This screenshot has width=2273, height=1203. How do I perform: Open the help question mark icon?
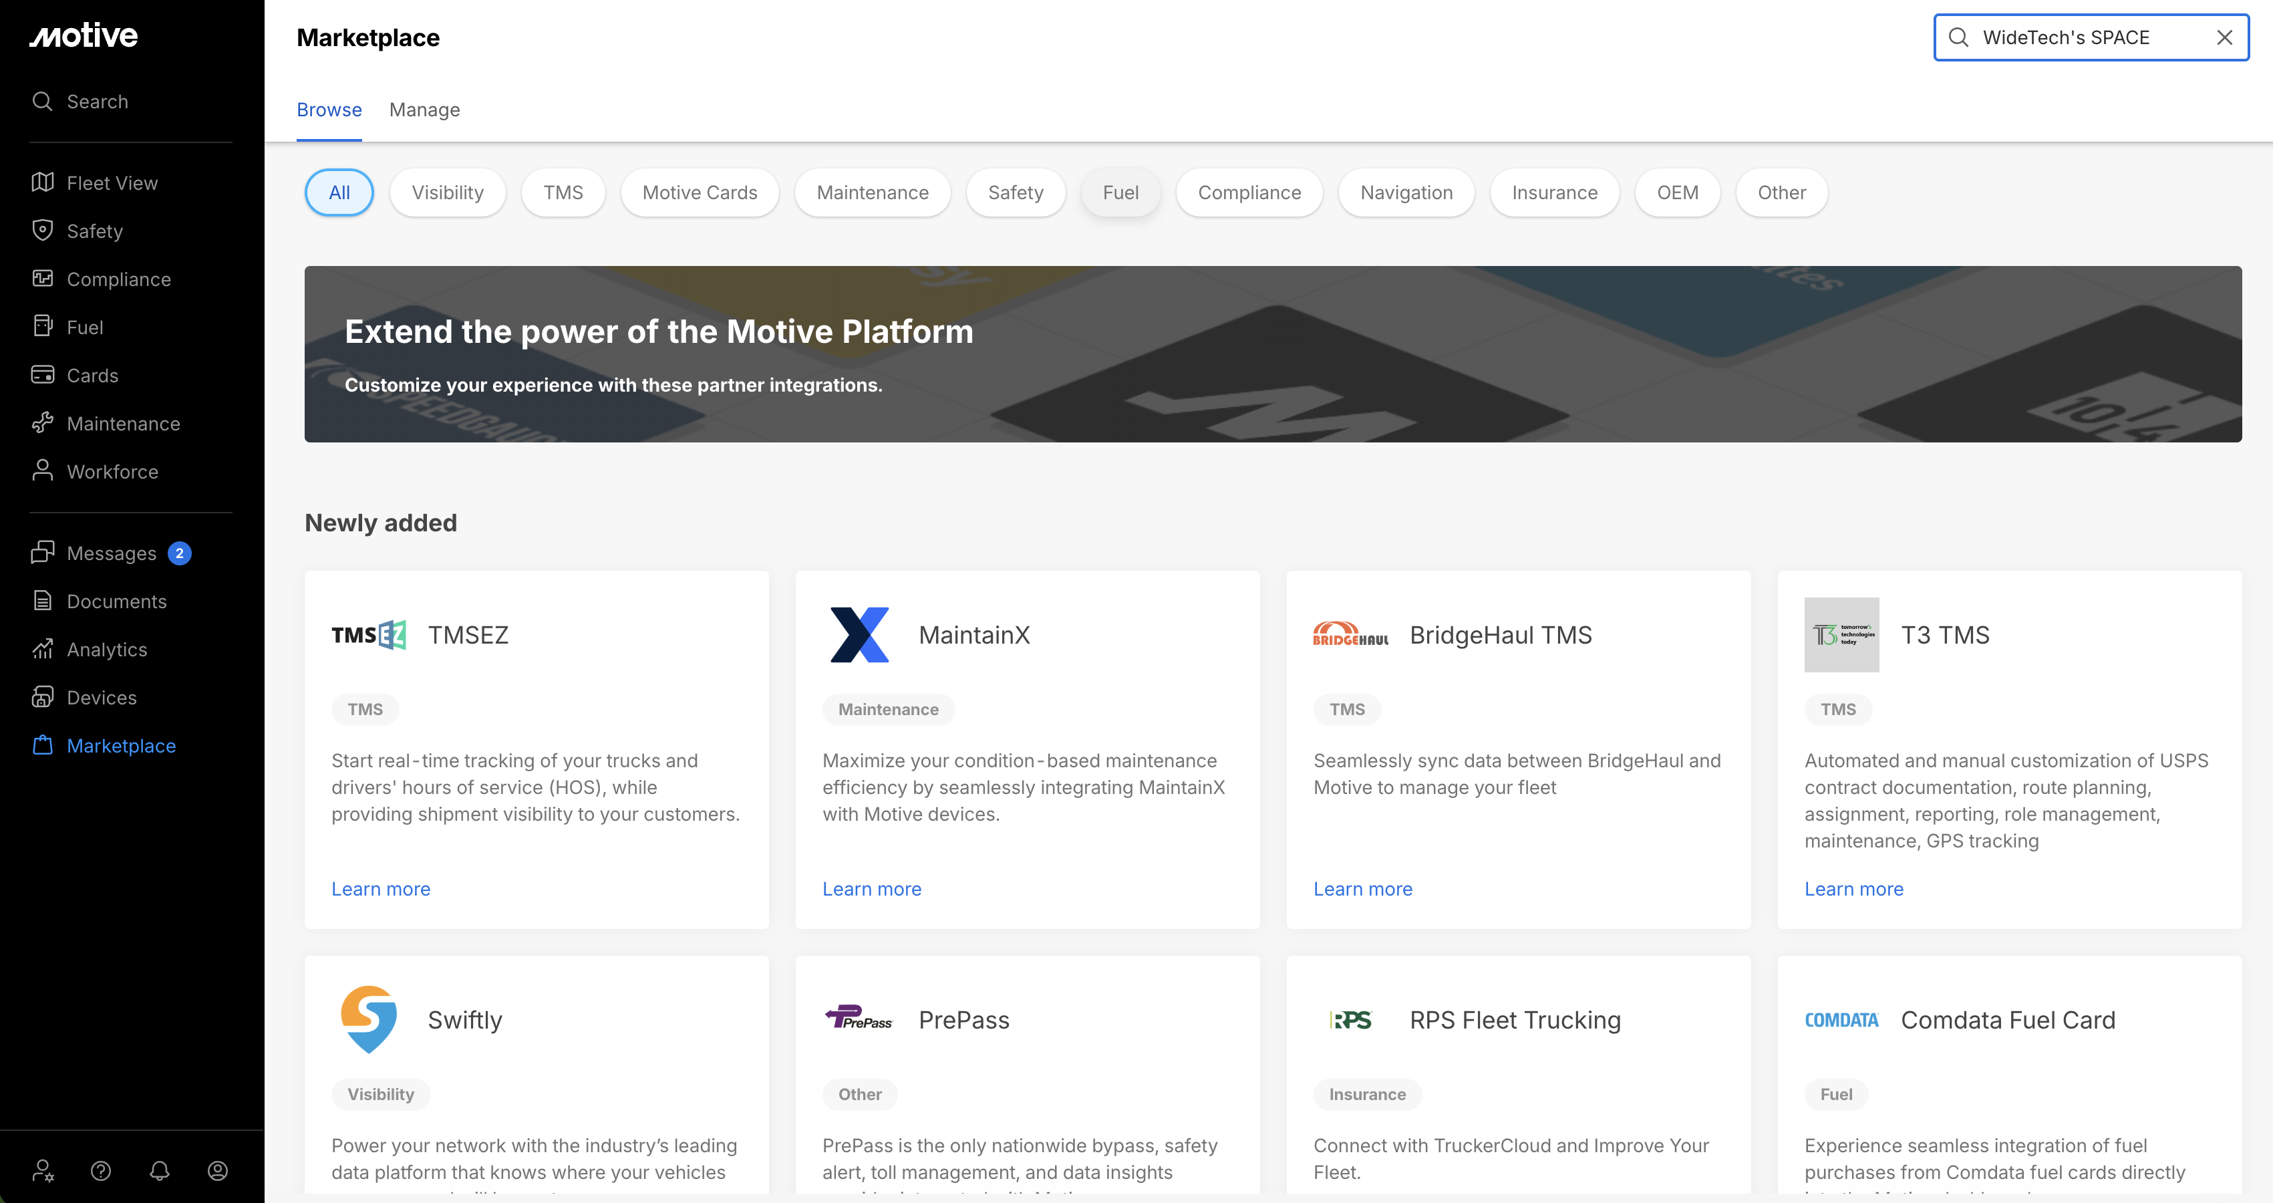coord(101,1170)
